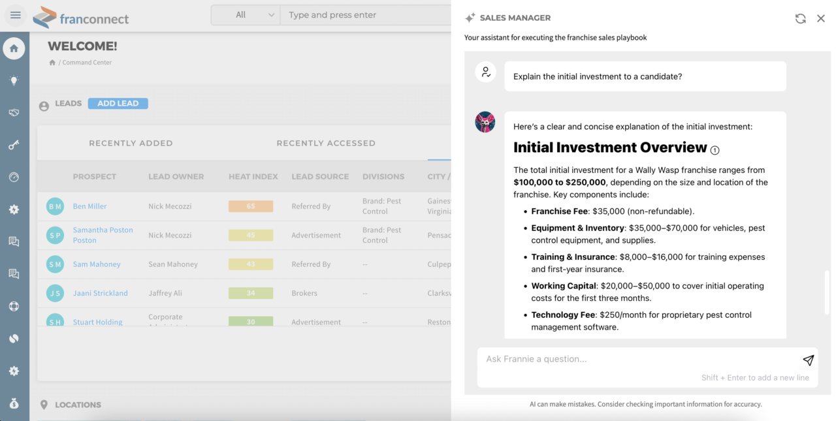
Task: Click the Add Lead button
Action: coord(118,103)
